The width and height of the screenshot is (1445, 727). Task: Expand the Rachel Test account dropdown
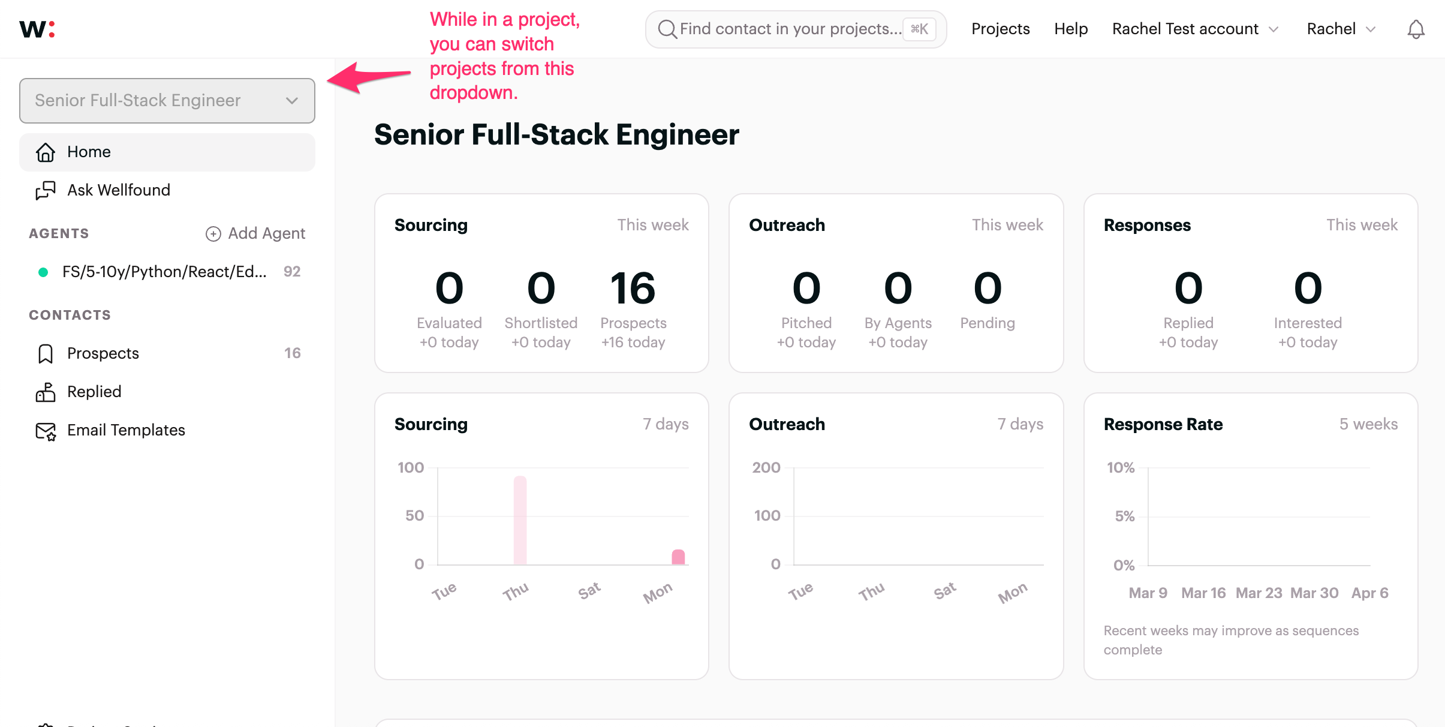[1196, 29]
